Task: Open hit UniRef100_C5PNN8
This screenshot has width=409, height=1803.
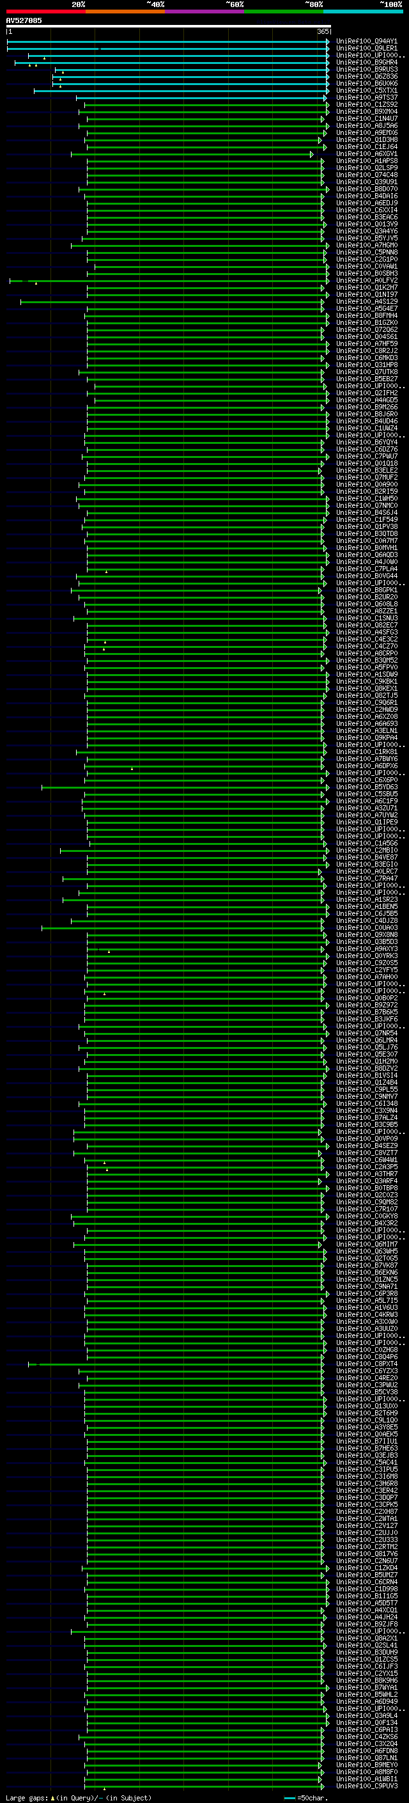Action: [x=367, y=252]
